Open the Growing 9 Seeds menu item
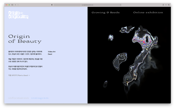Screen dimensions: 175x109 coord(105,12)
